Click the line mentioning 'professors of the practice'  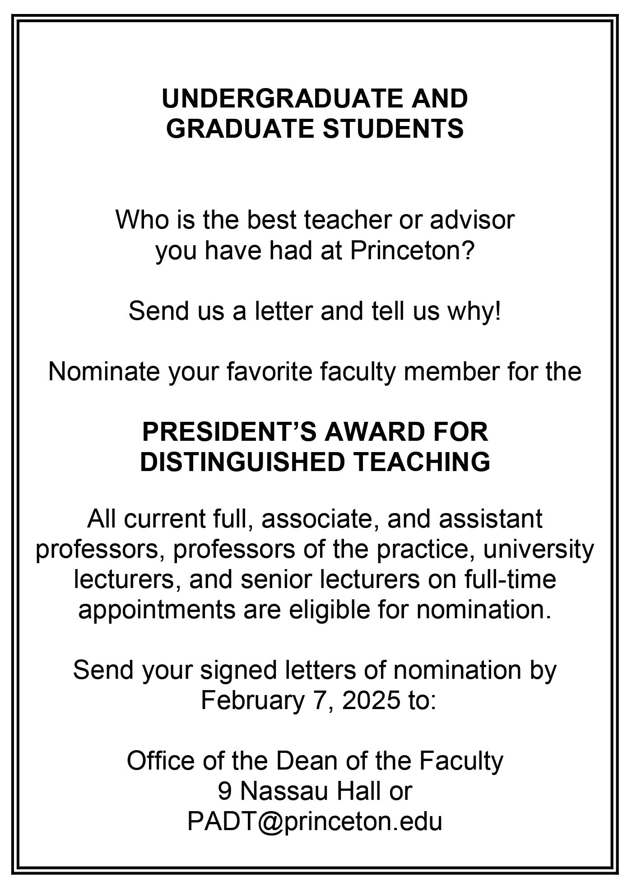315,550
